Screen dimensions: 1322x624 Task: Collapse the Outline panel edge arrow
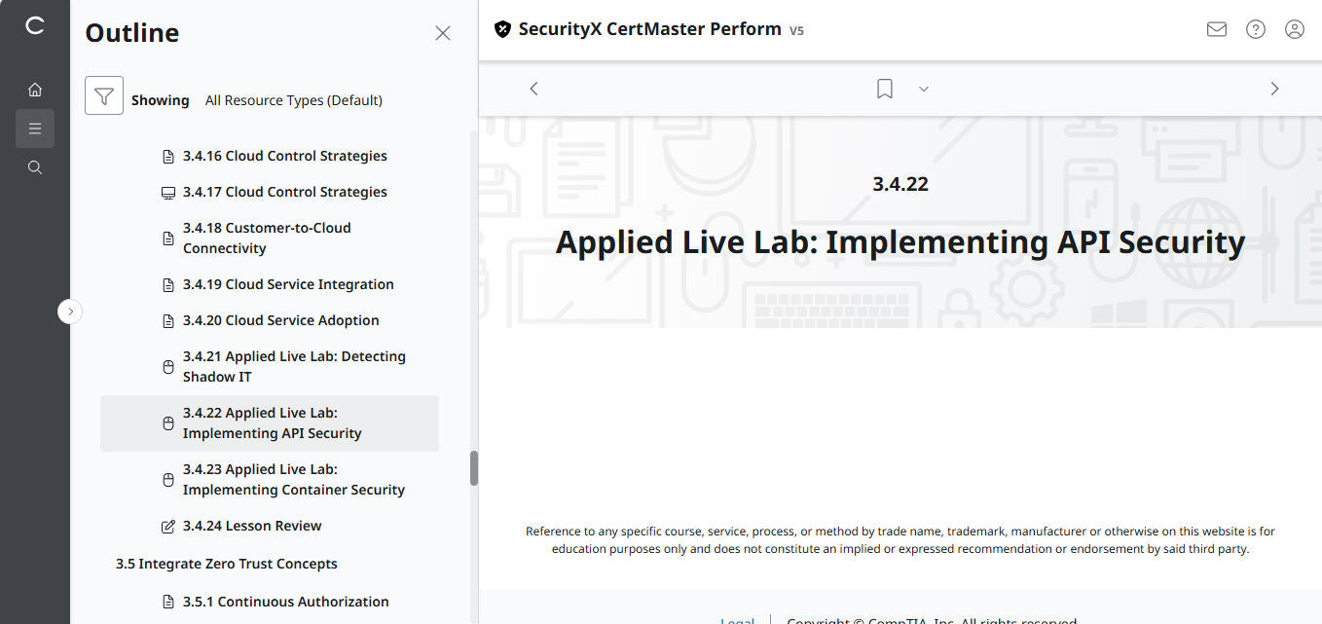(69, 311)
